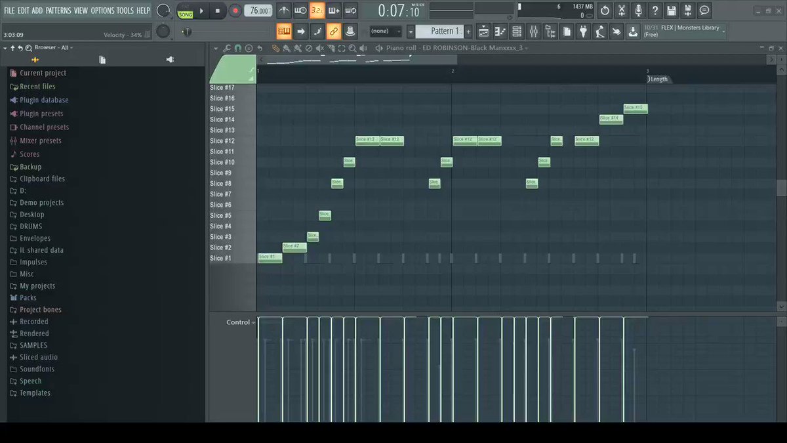Click the 76.000 tempo field

coord(258,11)
